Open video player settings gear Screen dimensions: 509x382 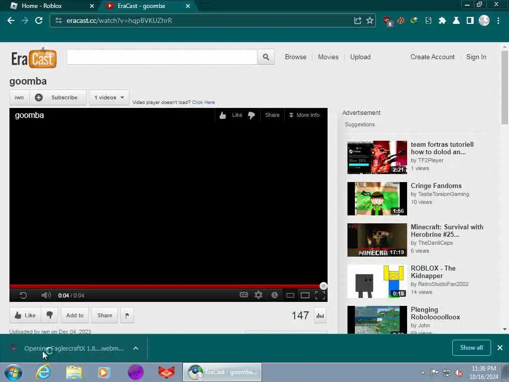click(258, 295)
